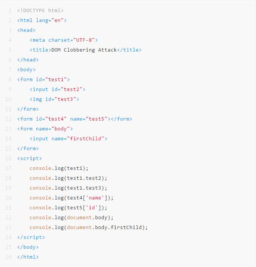Viewport: 256px width, 267px height.
Task: Click the closing head tag
Action: (28, 60)
